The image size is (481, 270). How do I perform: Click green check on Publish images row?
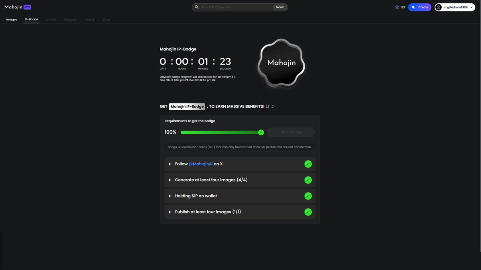[x=308, y=212]
